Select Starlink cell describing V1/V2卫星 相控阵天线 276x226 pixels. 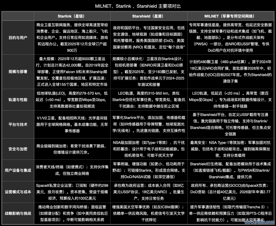point(72,124)
